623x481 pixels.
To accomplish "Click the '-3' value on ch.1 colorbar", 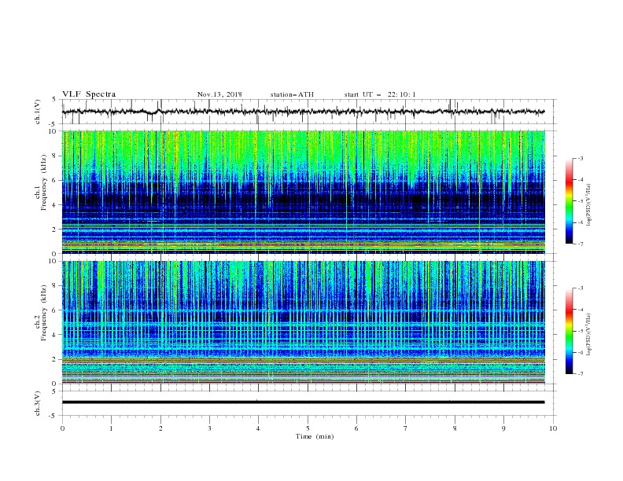I will click(580, 158).
